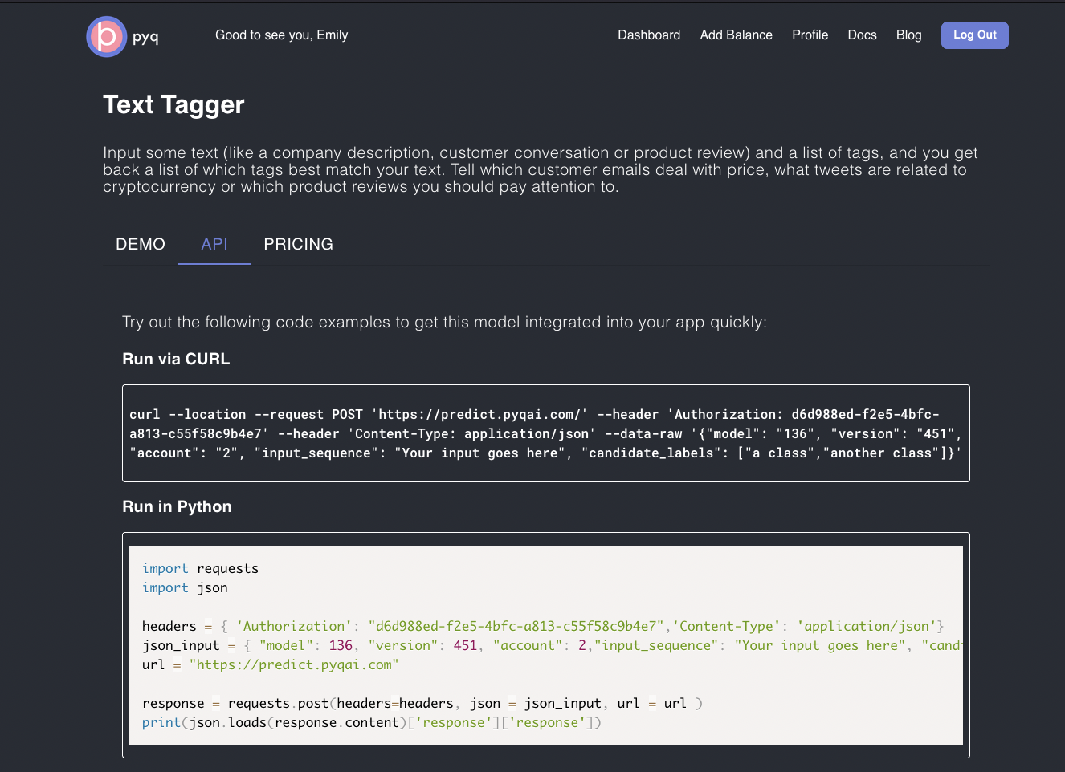
Task: Click the 'import requests' code line
Action: 200,568
